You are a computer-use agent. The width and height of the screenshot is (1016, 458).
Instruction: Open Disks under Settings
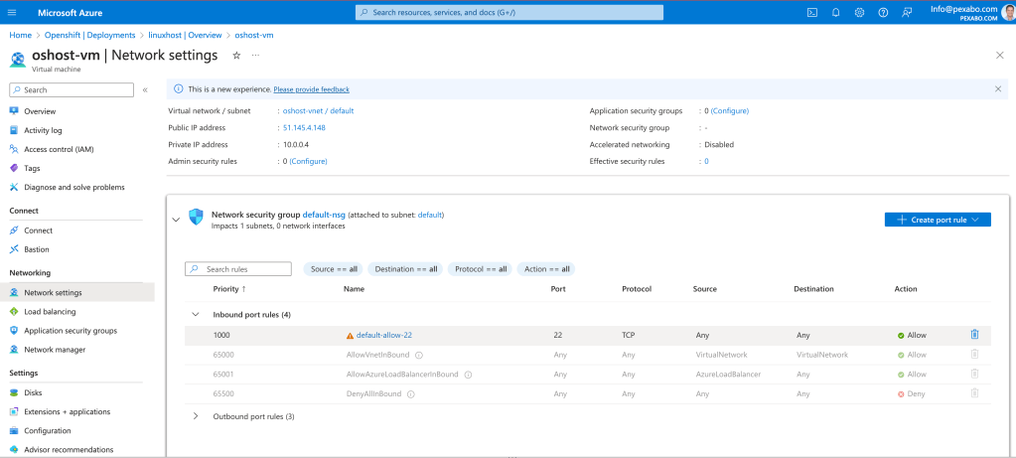click(34, 392)
